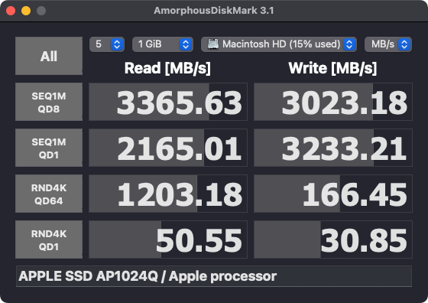Open the 1 GiB test size dropdown
The height and width of the screenshot is (303, 428).
pos(163,44)
